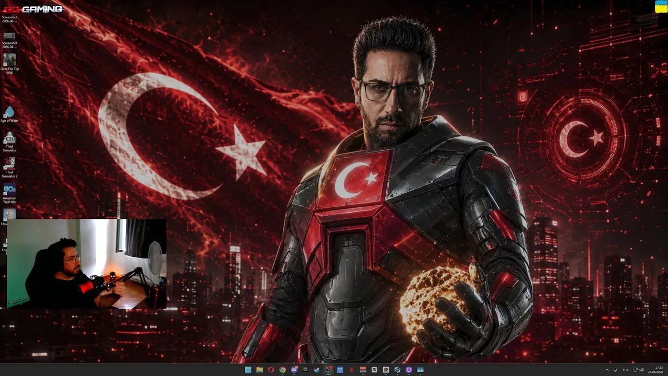The image size is (668, 376).
Task: Open the purple circle app on taskbar
Action: coord(409,370)
